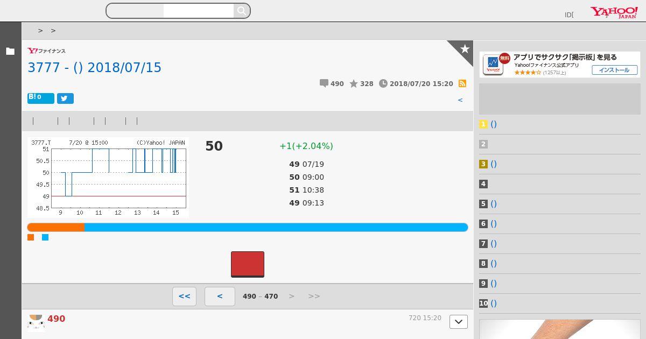Open the rank 5 ranking link

tap(494, 204)
